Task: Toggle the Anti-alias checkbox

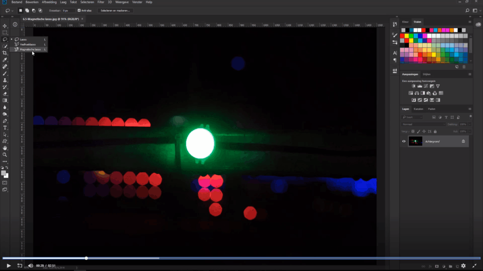Action: 79,10
